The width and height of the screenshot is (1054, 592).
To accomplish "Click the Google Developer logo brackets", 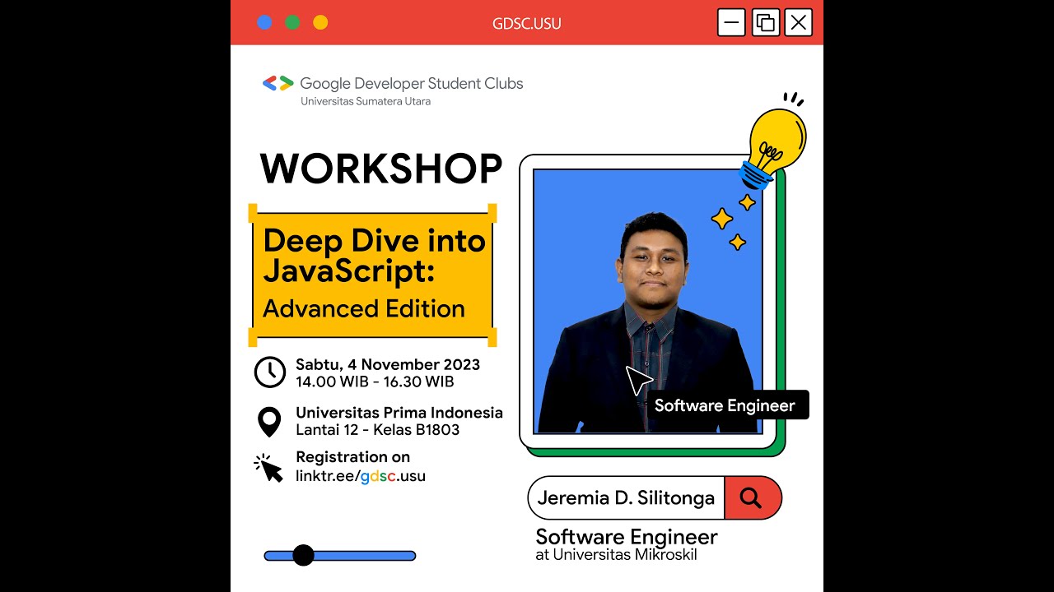I will 278,83.
